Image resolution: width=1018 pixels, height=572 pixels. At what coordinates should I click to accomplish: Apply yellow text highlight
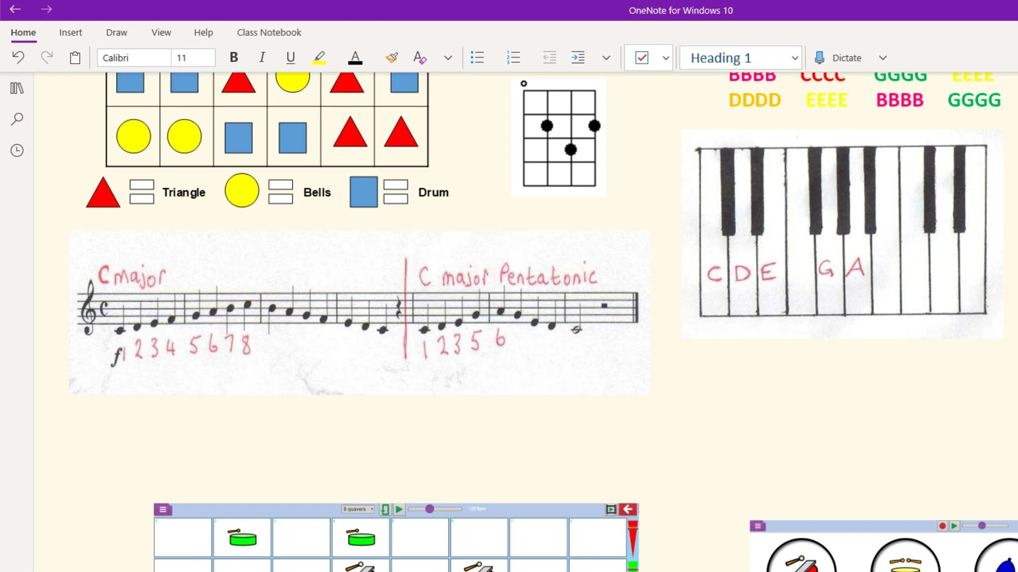(x=319, y=58)
